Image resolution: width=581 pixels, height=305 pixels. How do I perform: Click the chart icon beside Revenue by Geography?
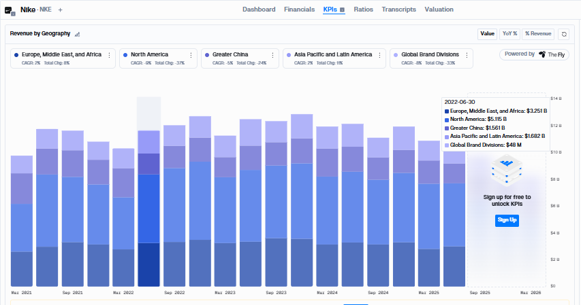coord(77,34)
